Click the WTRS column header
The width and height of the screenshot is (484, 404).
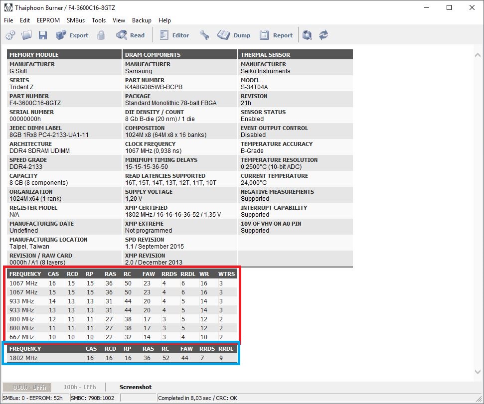[x=227, y=274]
